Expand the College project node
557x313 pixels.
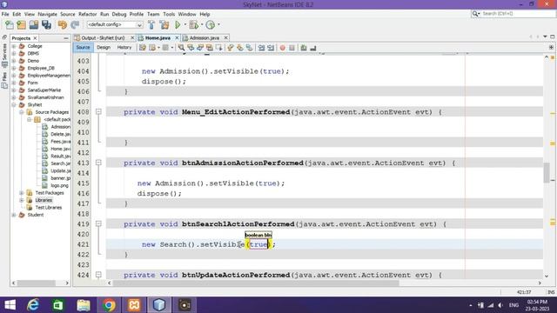pos(14,46)
